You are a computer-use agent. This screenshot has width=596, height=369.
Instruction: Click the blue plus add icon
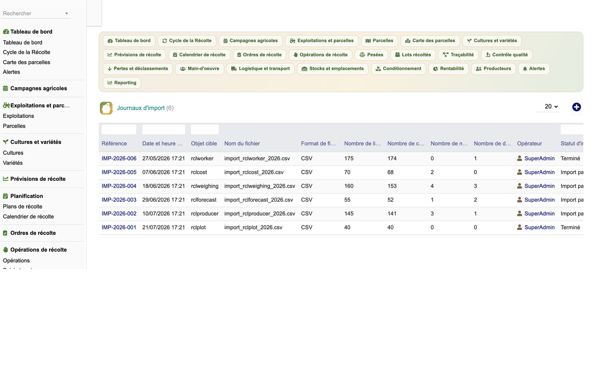pyautogui.click(x=576, y=107)
